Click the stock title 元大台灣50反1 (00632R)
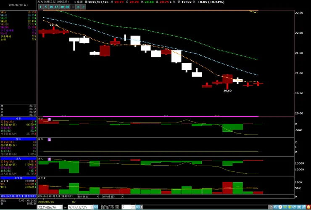The height and width of the screenshot is (210, 311). coord(53,2)
